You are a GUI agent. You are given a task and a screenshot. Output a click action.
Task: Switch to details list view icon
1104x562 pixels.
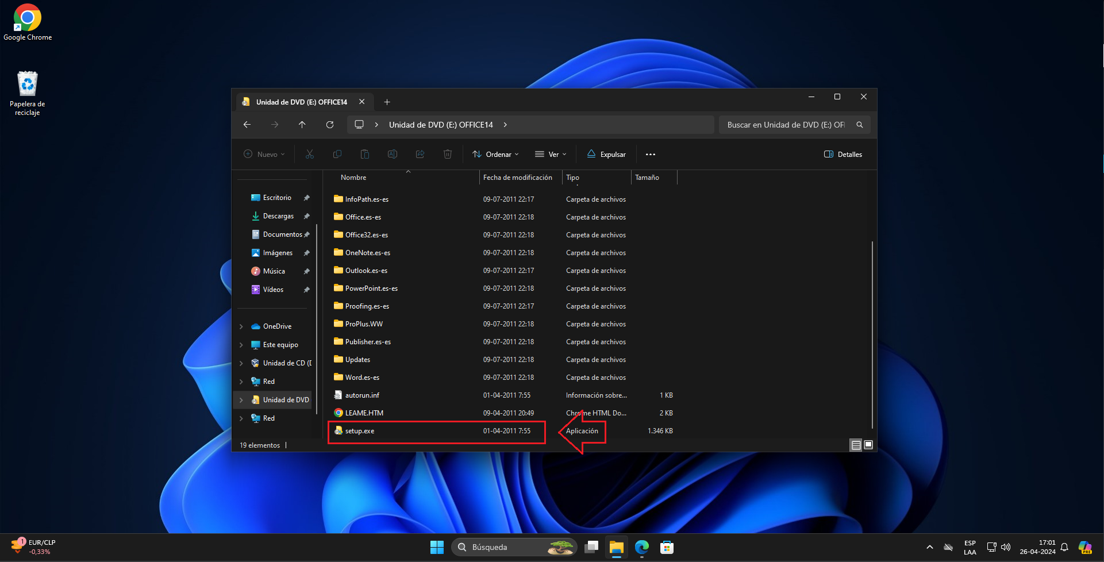pyautogui.click(x=856, y=445)
